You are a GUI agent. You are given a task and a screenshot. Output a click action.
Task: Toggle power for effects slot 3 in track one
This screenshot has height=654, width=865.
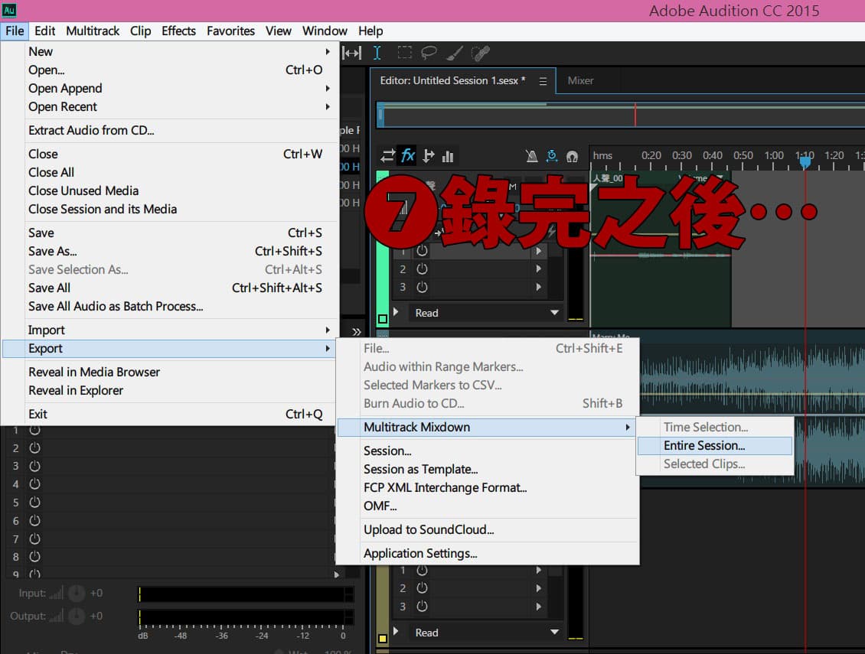pyautogui.click(x=422, y=288)
